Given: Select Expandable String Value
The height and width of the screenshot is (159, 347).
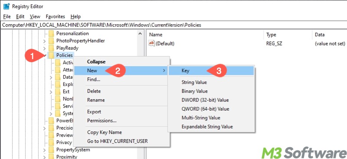Looking at the screenshot, I should point(211,127).
